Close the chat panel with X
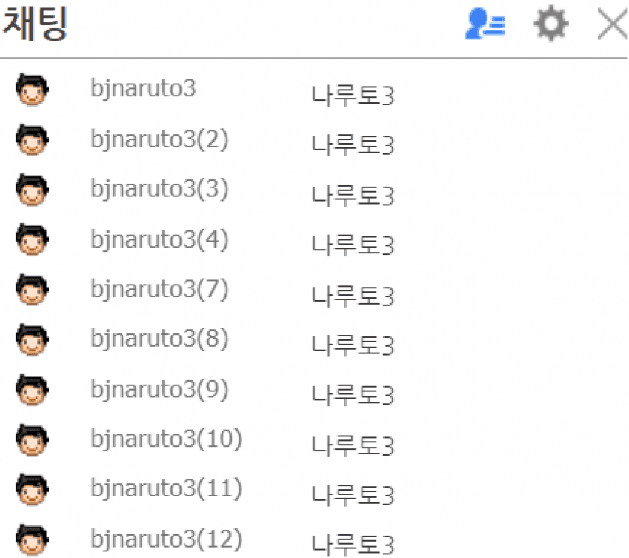The height and width of the screenshot is (558, 629). tap(612, 24)
